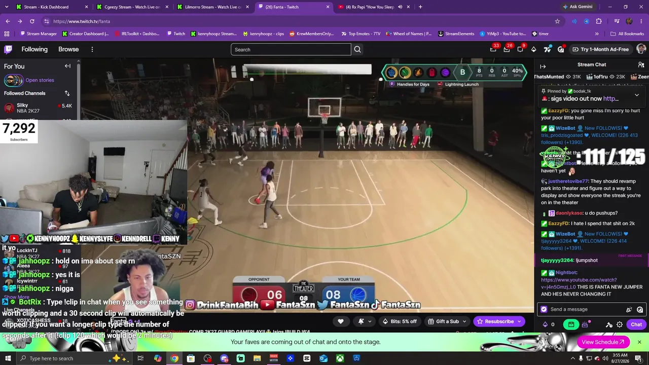Open Windows Action Center notifications
The image size is (649, 365).
(638, 358)
